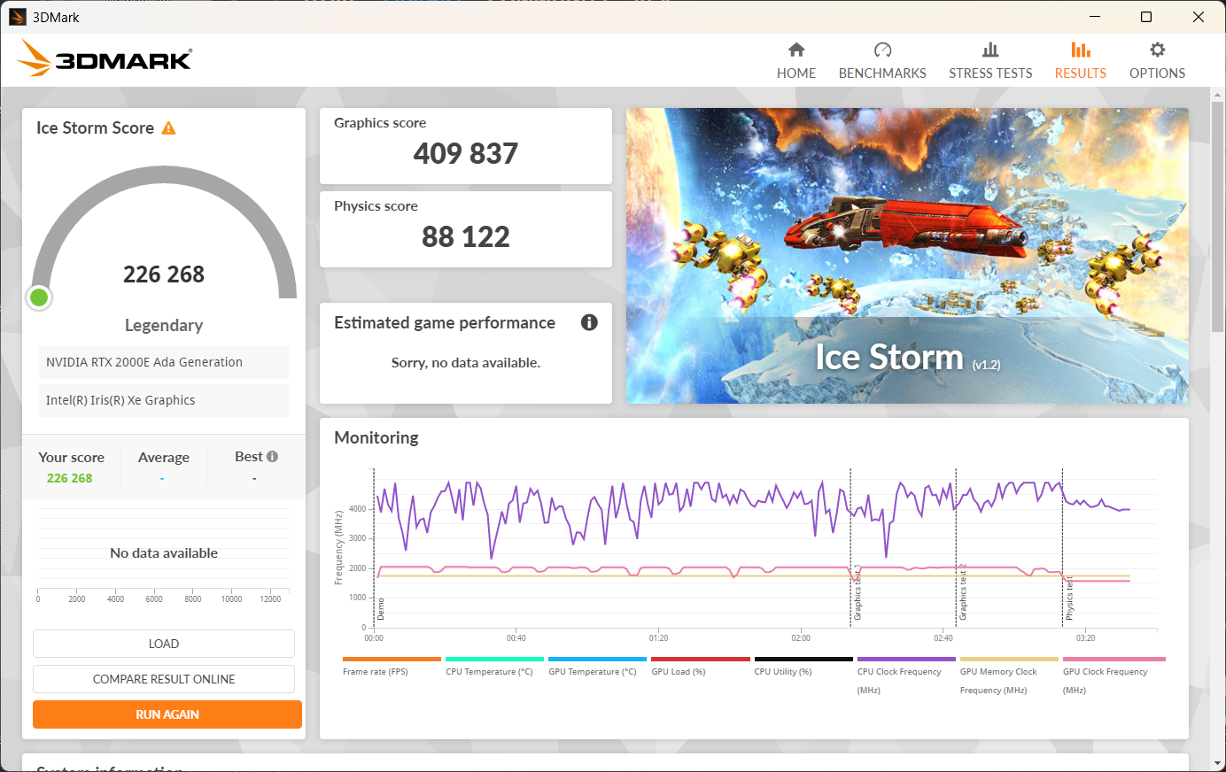Click the Best column label

pyautogui.click(x=249, y=457)
